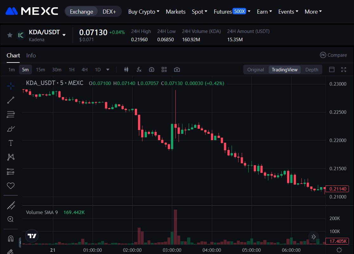Click the 17.405K volume axis label
This screenshot has width=354, height=254.
pos(337,241)
